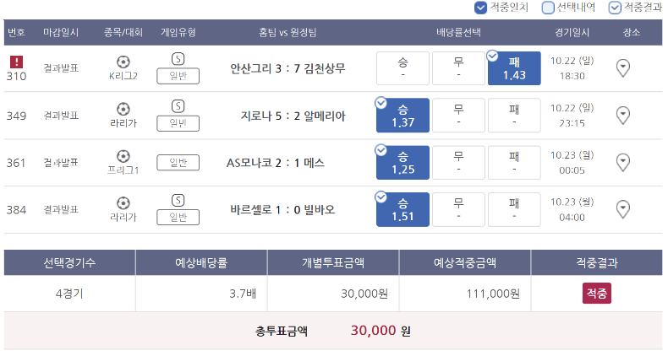668x356 pixels.
Task: Click the soccer ball icon above K리그2
Action: coord(123,62)
